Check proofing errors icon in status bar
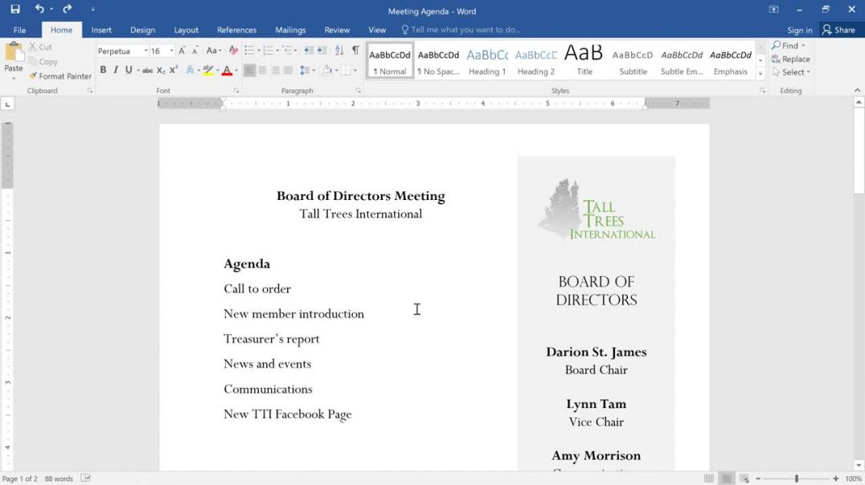Screen dimensions: 865x485 click(x=85, y=479)
